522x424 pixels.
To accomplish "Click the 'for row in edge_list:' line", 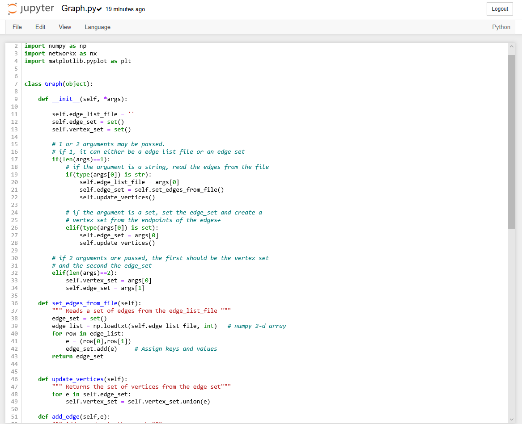I will tap(88, 334).
